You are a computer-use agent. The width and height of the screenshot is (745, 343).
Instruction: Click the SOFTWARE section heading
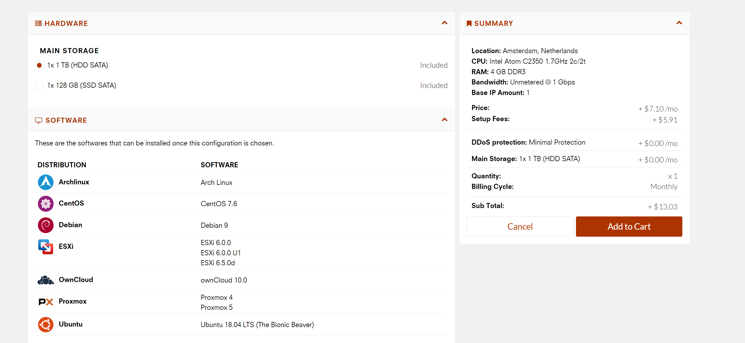(x=66, y=120)
